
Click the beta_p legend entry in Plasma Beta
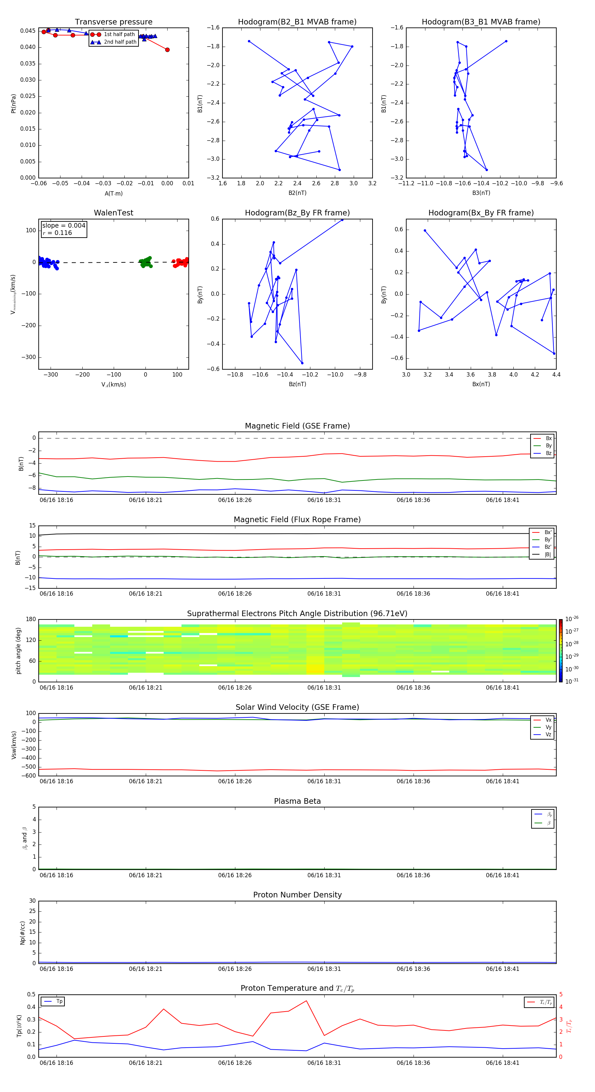(x=543, y=814)
